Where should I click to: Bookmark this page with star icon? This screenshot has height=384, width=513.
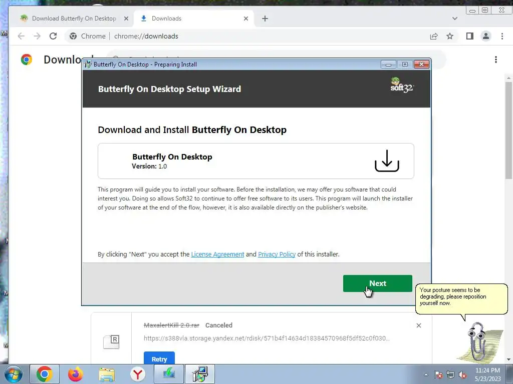pyautogui.click(x=450, y=36)
